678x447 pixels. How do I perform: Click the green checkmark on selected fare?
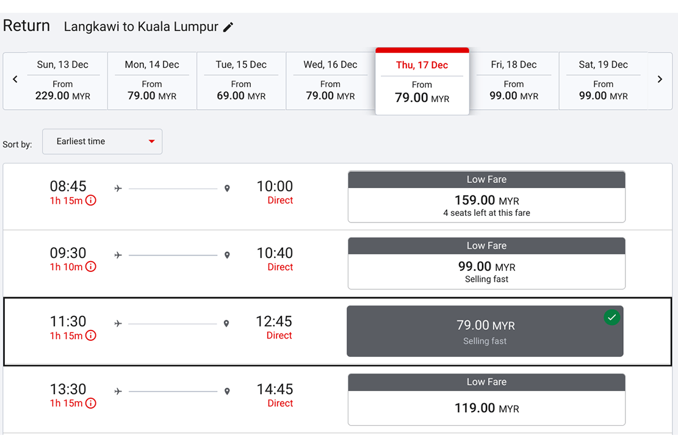[x=611, y=317]
